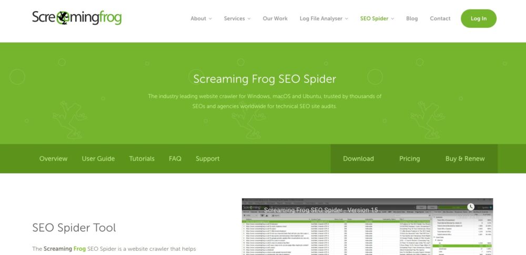Open the About dropdown menu
The width and height of the screenshot is (526, 255).
pos(201,18)
